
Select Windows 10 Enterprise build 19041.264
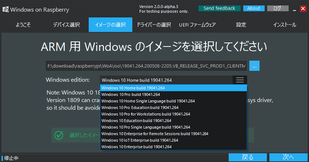click(173, 147)
